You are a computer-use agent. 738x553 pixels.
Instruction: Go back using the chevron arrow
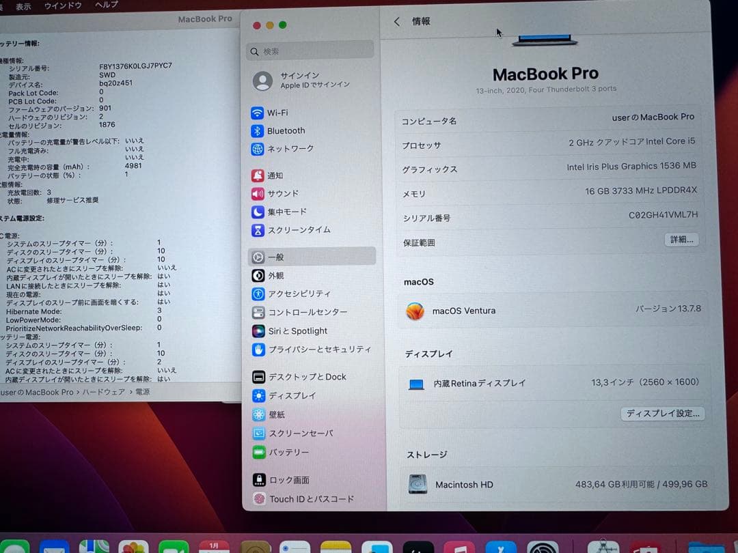(x=397, y=21)
